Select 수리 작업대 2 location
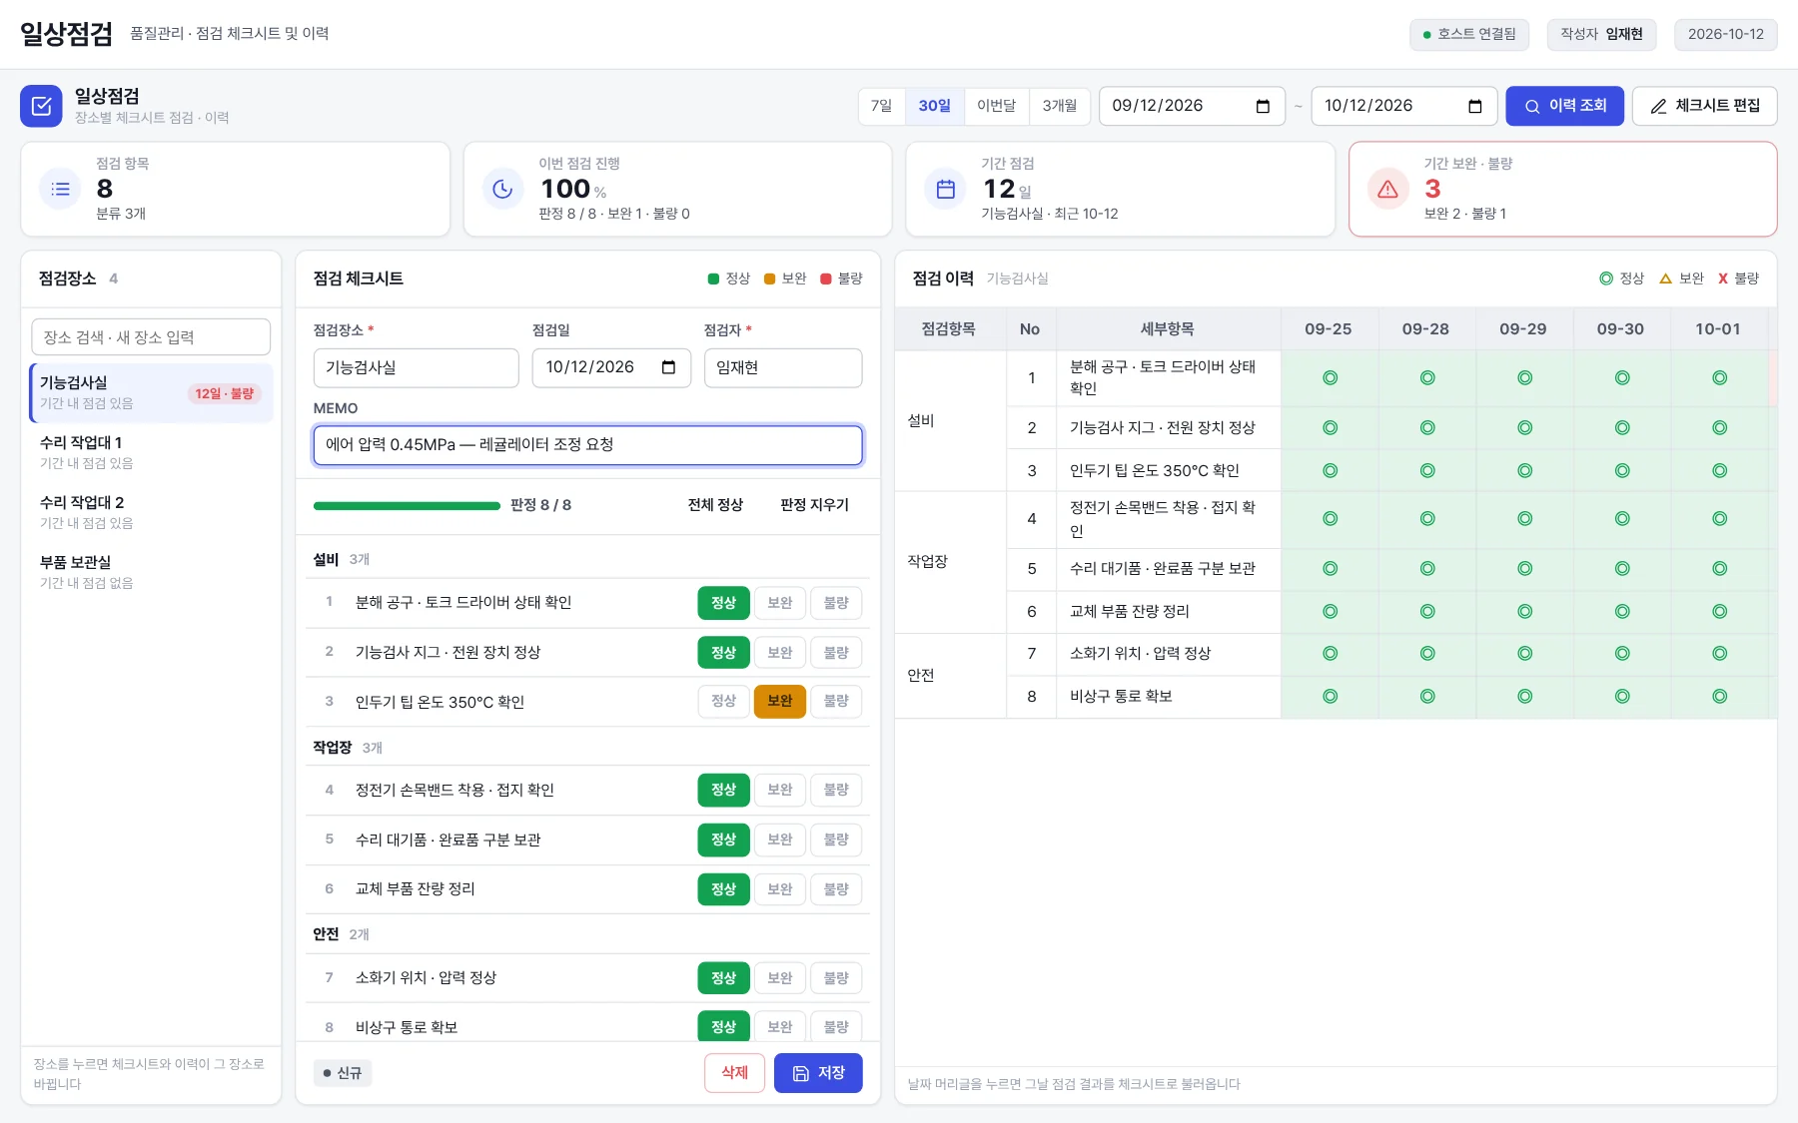This screenshot has width=1798, height=1123. (151, 512)
